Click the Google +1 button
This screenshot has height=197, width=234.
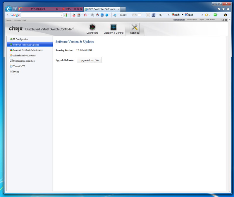(134, 15)
